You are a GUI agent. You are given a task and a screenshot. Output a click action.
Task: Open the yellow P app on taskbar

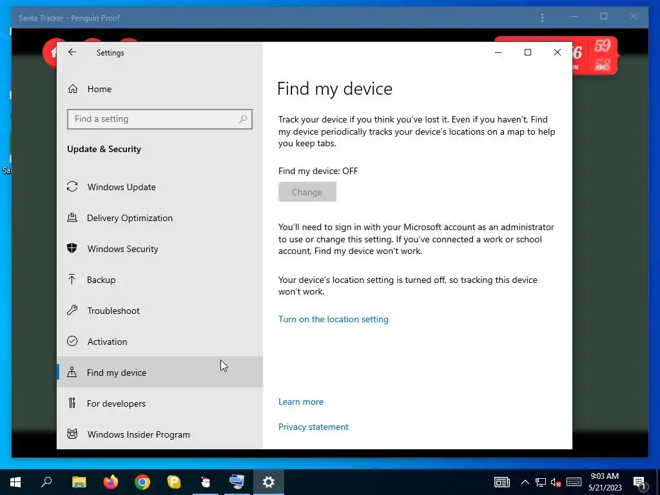174,482
